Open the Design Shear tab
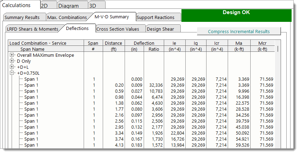 click(x=163, y=29)
